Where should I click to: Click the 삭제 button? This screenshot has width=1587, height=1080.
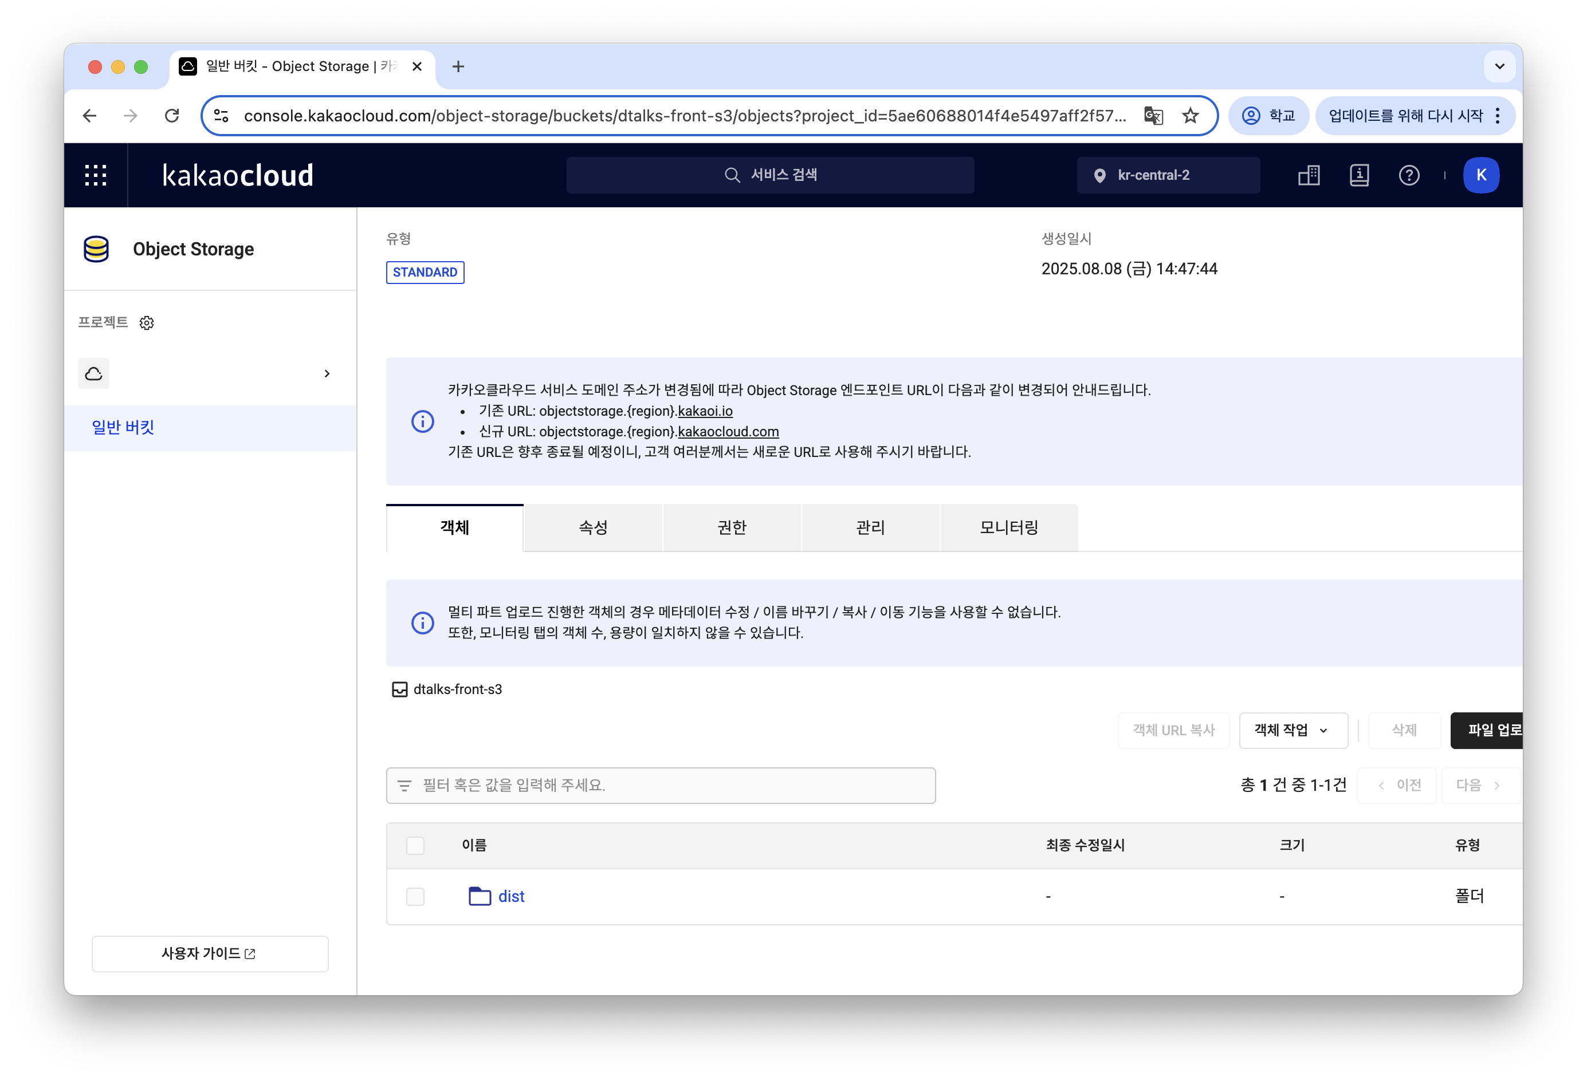click(1405, 731)
